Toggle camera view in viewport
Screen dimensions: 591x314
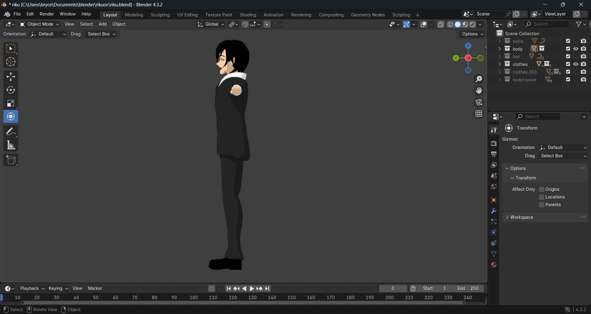(478, 102)
